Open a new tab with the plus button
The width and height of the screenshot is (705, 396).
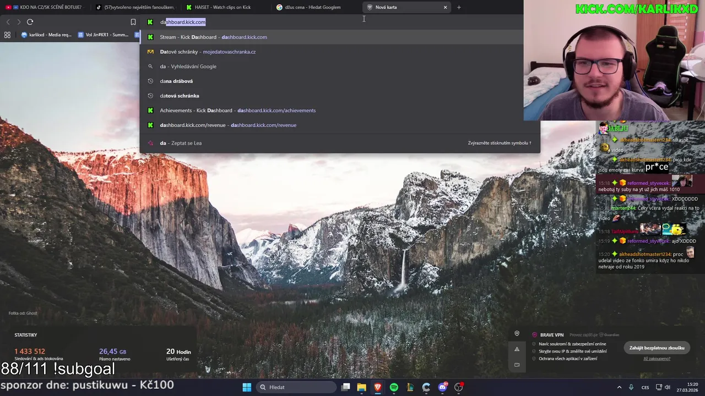pyautogui.click(x=459, y=7)
